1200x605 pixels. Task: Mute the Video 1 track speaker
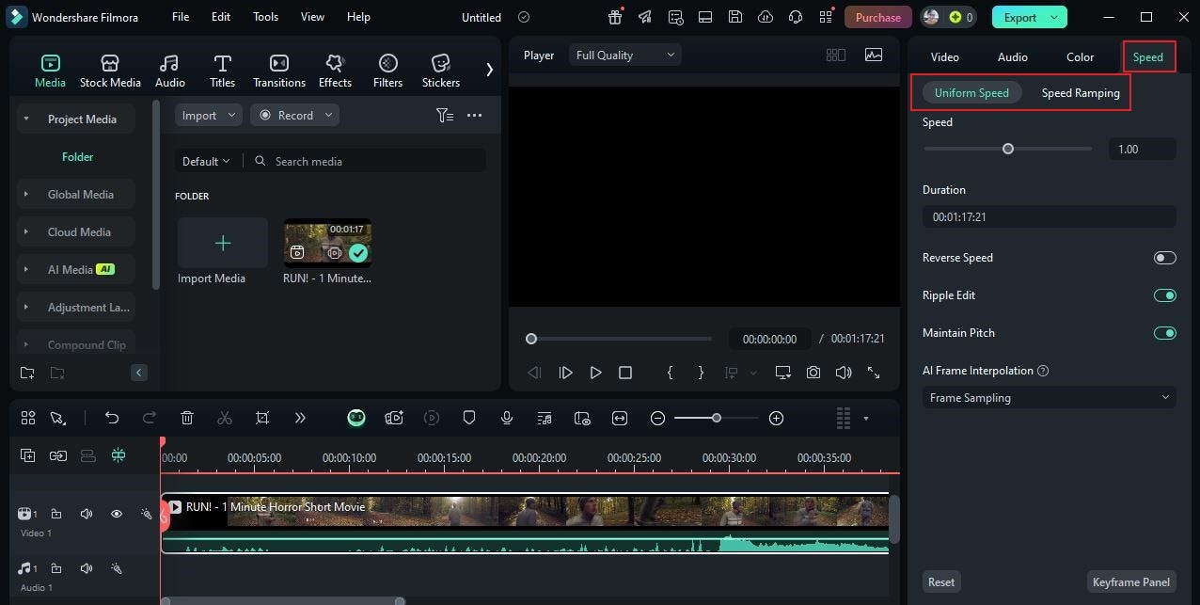87,514
